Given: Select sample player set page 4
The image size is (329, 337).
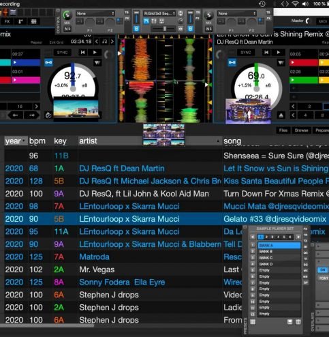Looking at the screenshot, I should click(278, 237).
